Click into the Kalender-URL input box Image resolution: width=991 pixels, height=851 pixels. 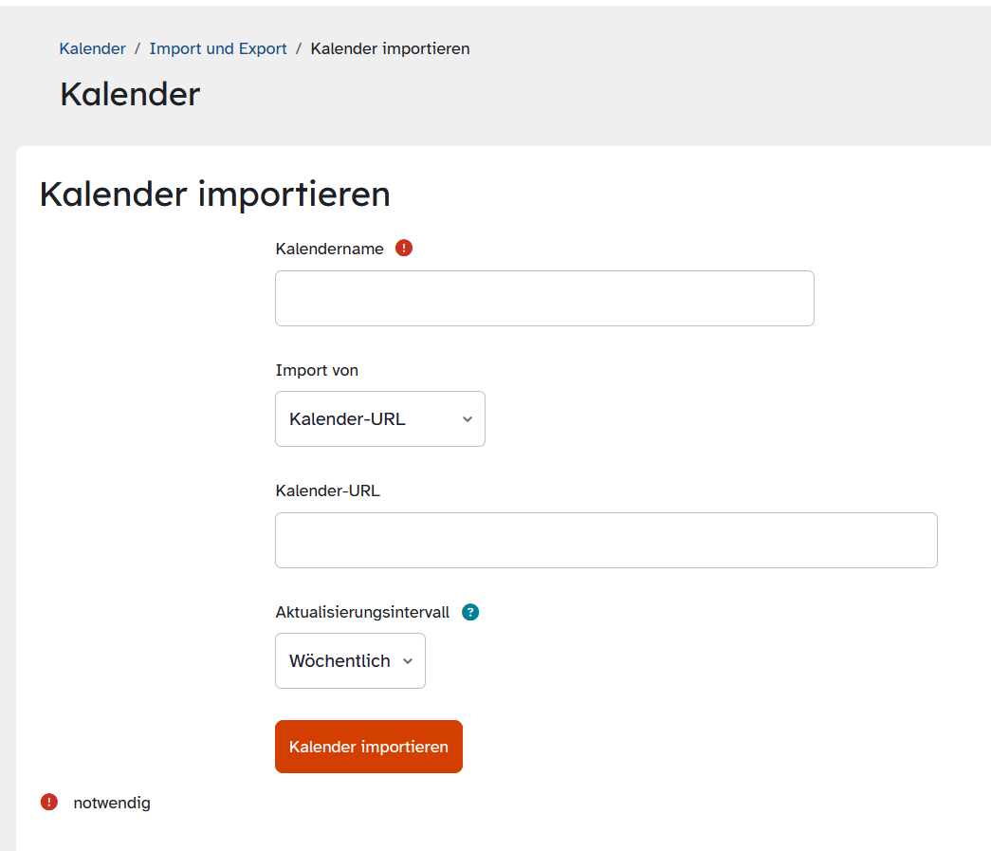coord(606,541)
